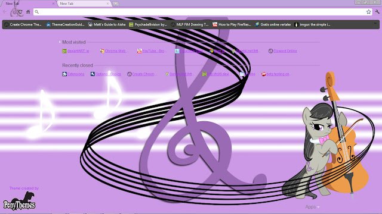Viewport: 382px width, 214px height.
Task: Click the Create Chrom globe favicon
Action: (130, 74)
